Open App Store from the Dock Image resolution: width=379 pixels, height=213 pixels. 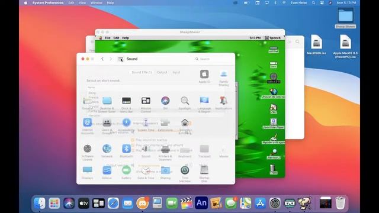260,203
